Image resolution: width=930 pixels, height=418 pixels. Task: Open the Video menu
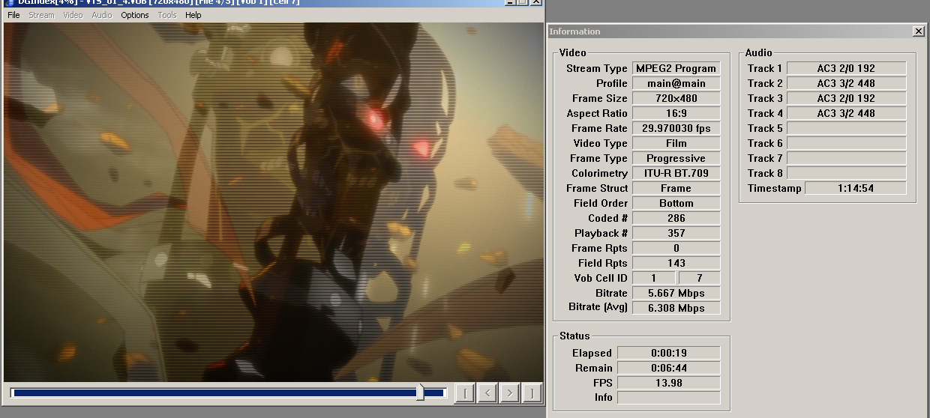pos(73,15)
